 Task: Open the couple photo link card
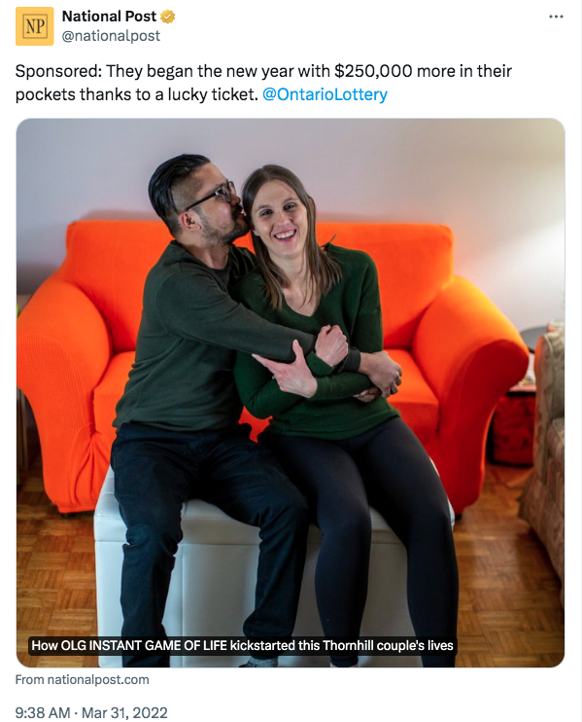[291, 393]
